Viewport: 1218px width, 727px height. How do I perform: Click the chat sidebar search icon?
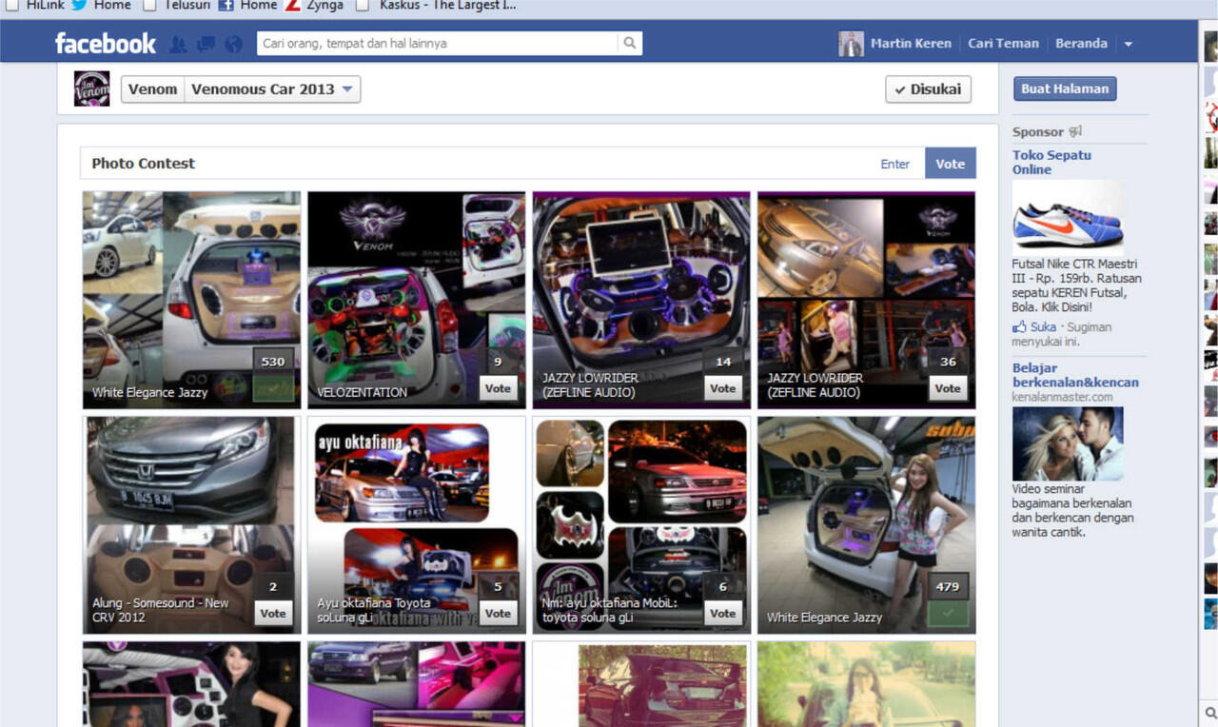pyautogui.click(x=1210, y=712)
